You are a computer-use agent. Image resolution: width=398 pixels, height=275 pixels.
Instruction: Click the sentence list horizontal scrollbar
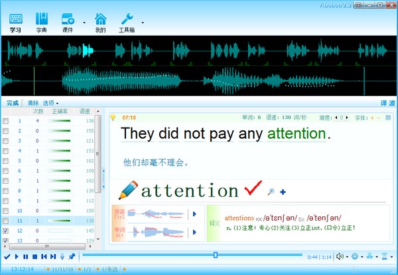[48, 246]
